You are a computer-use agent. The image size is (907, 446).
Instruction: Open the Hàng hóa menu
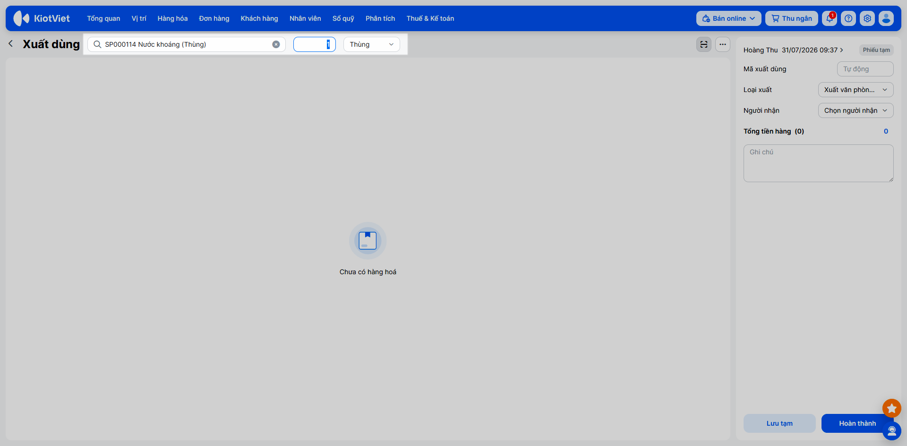172,18
